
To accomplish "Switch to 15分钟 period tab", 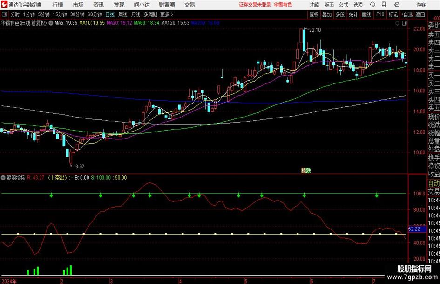I will click(60, 14).
